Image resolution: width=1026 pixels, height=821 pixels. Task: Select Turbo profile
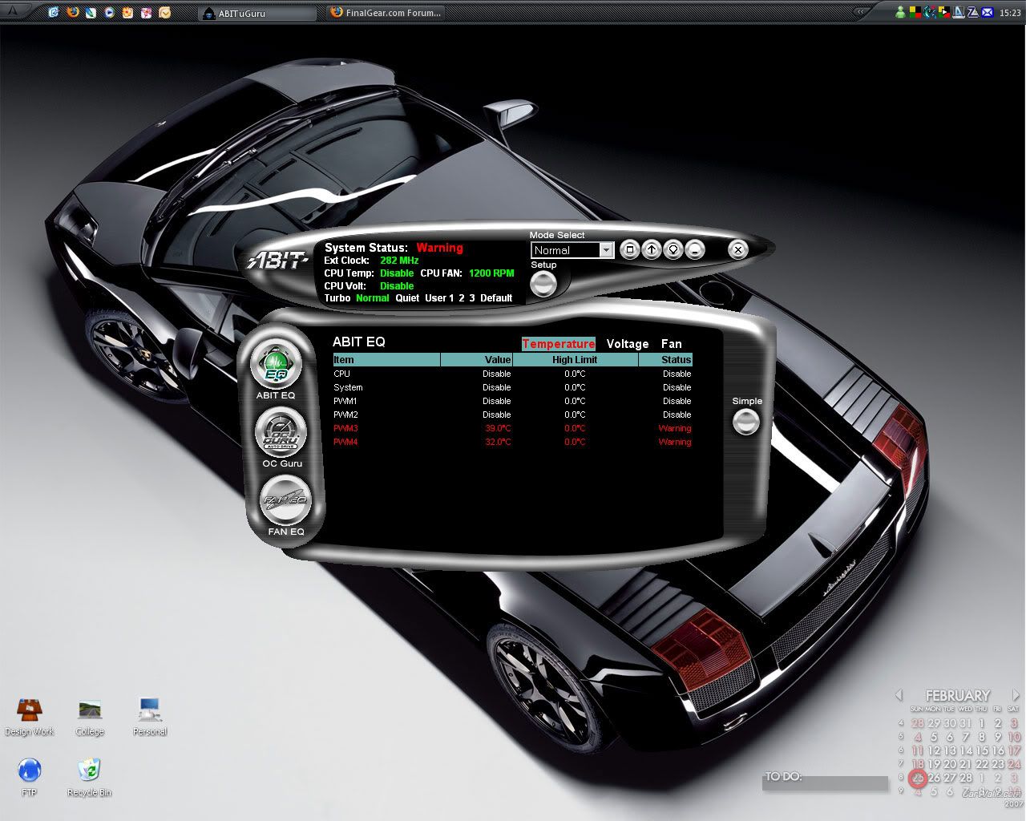click(337, 298)
